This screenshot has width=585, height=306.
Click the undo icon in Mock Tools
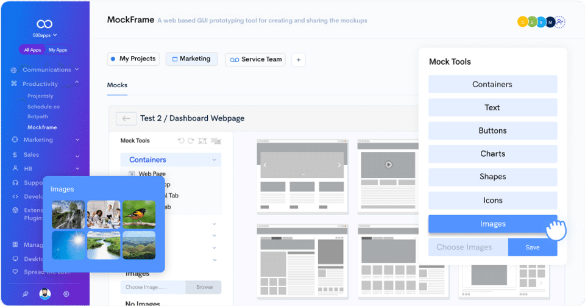181,141
